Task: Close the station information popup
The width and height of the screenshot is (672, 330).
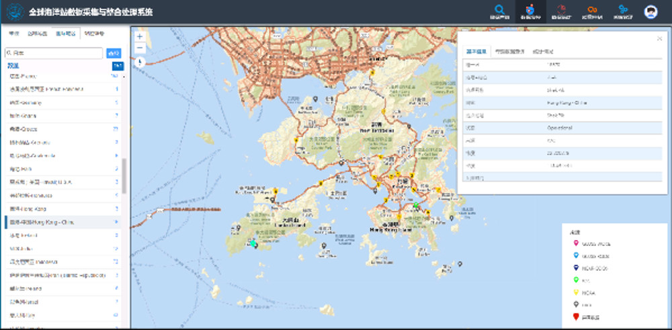Action: point(659,38)
